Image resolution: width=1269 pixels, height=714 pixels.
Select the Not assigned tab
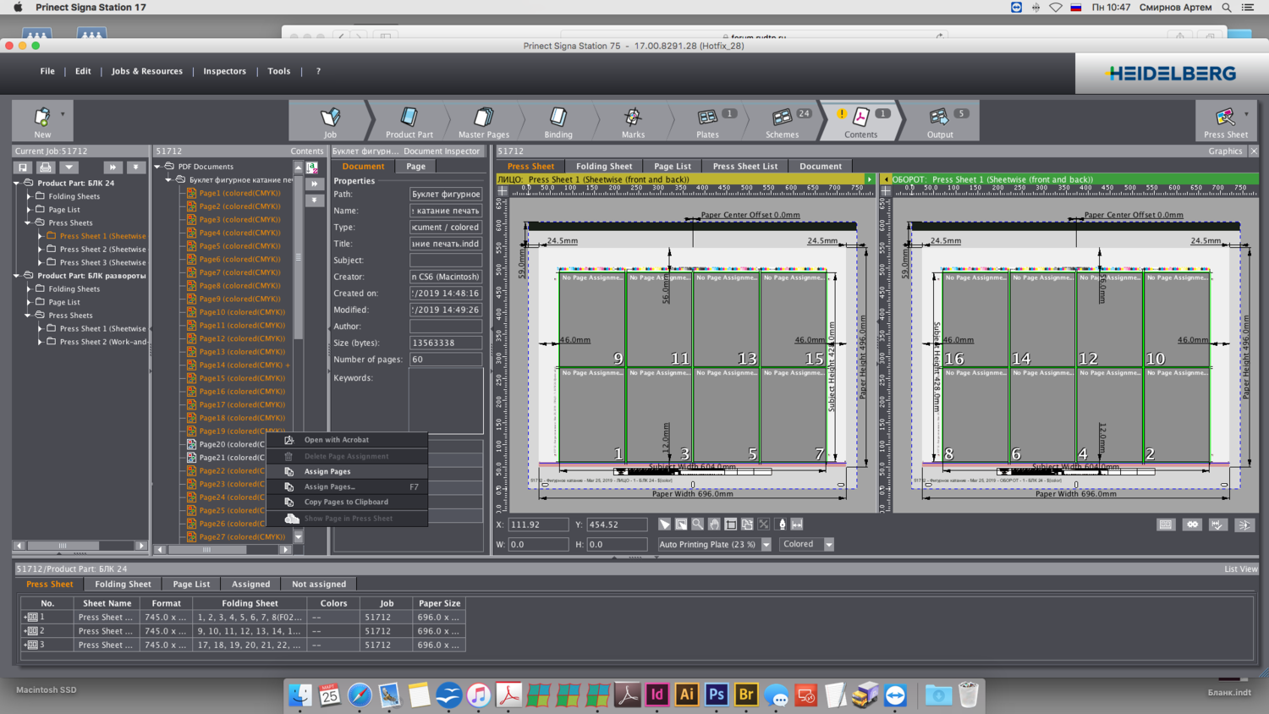coord(318,584)
